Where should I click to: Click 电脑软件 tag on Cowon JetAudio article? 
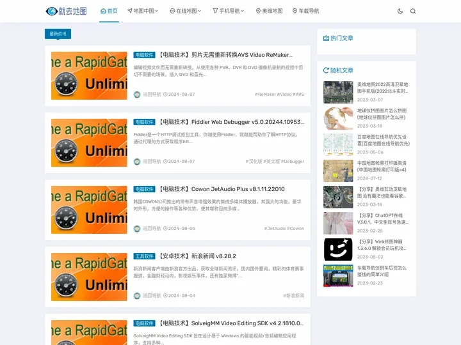point(144,189)
